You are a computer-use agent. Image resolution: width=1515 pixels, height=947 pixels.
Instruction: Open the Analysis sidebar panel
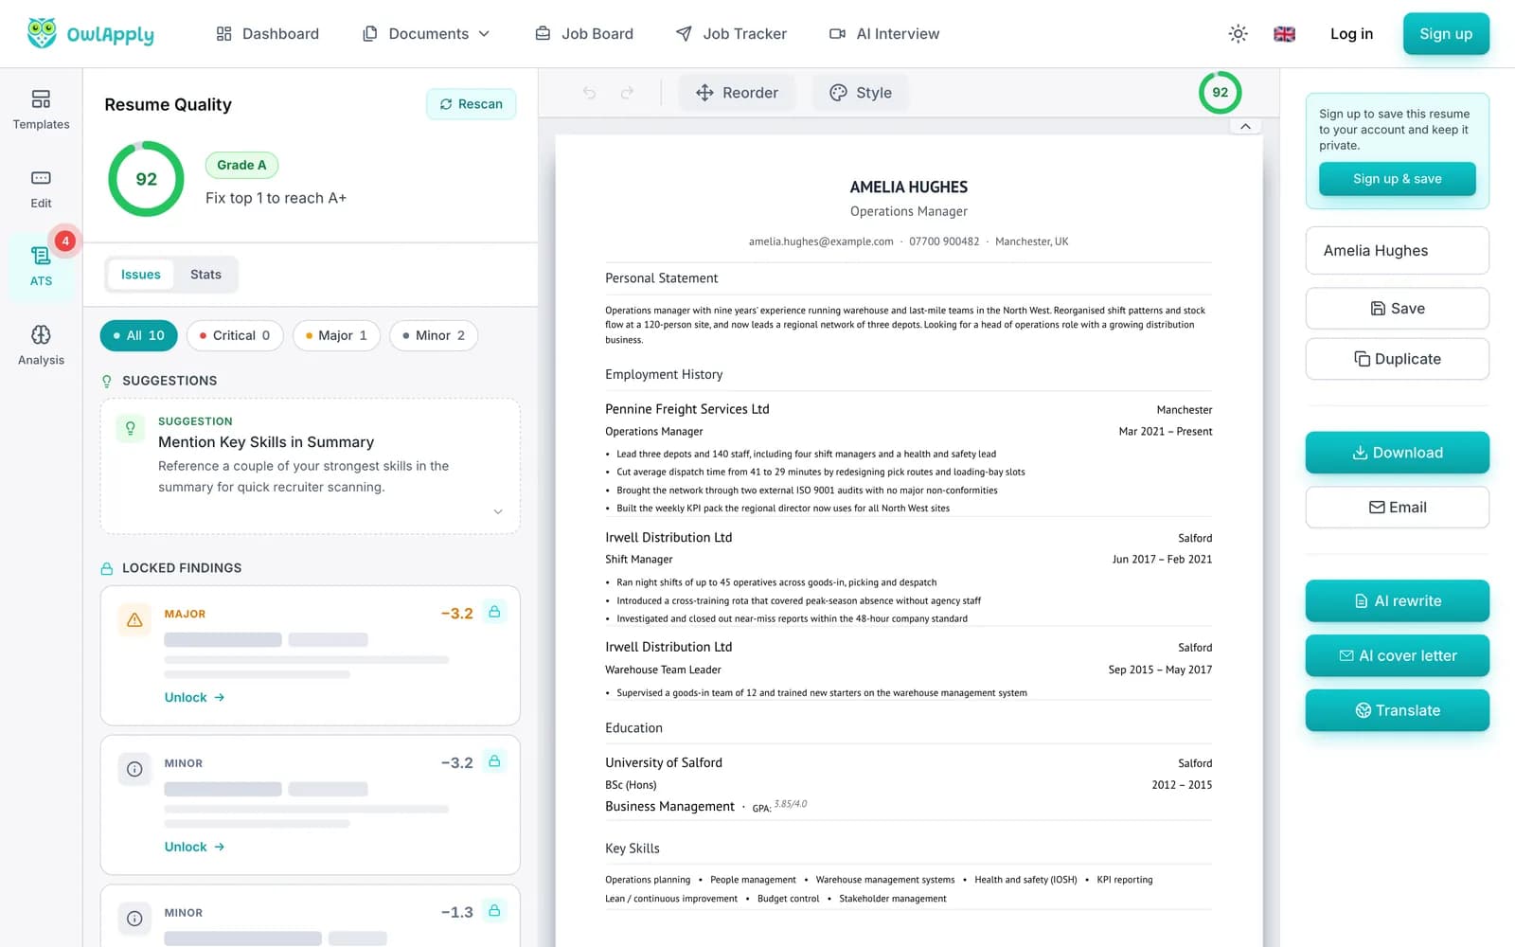[41, 345]
